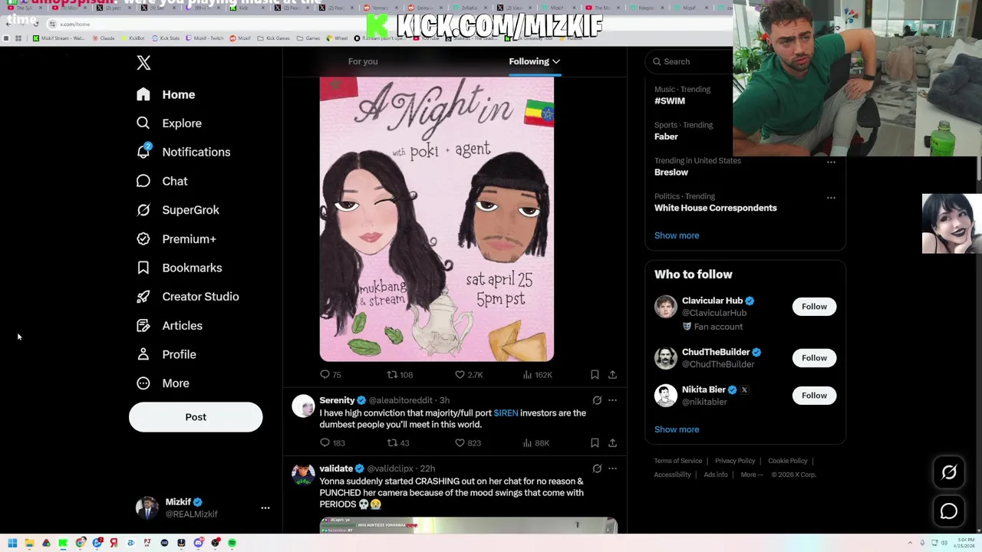Follow ChudTheBuilder
The image size is (982, 552).
click(x=814, y=358)
